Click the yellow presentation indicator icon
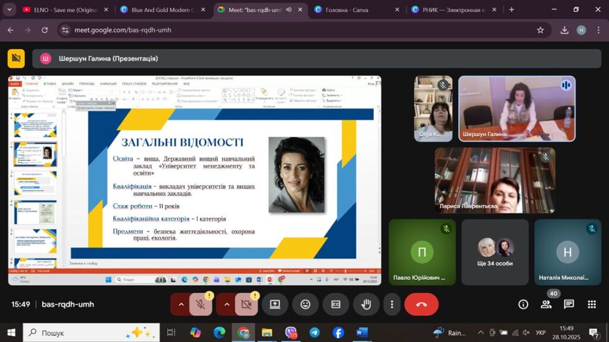This screenshot has height=342, width=609. (16, 58)
